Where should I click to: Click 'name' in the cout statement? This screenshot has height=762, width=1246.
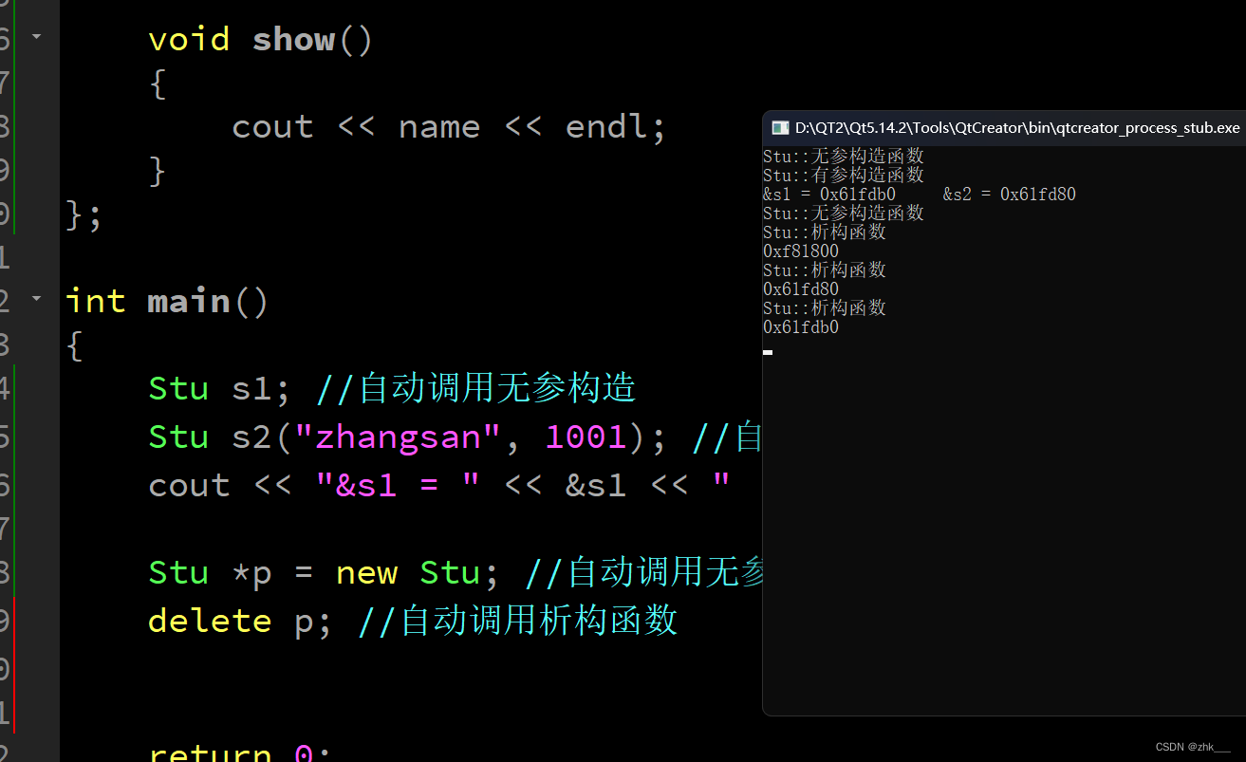439,127
